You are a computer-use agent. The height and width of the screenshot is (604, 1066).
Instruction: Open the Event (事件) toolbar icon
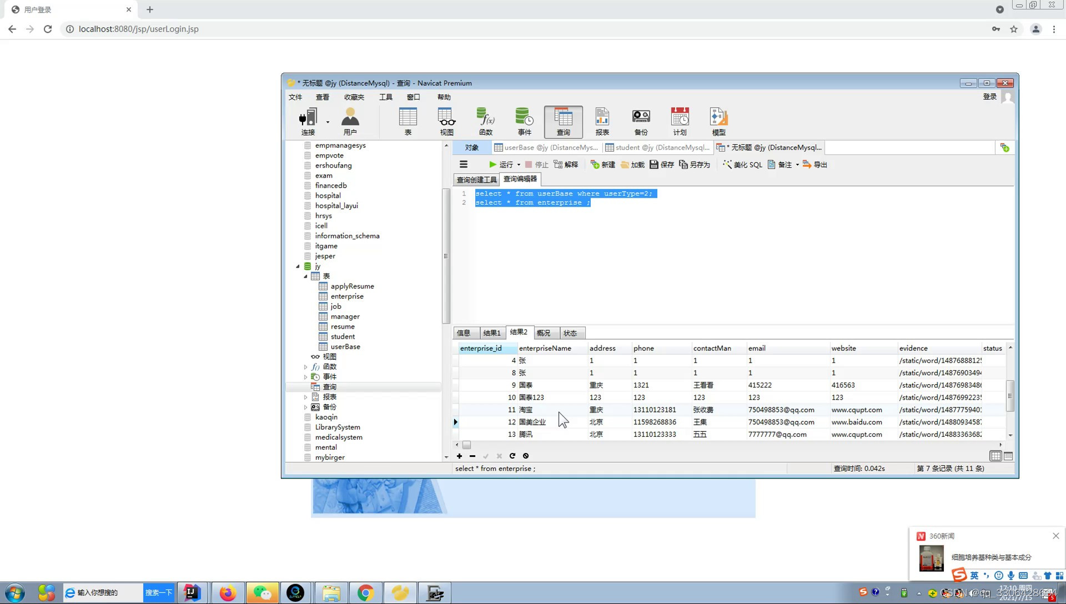[x=524, y=122]
